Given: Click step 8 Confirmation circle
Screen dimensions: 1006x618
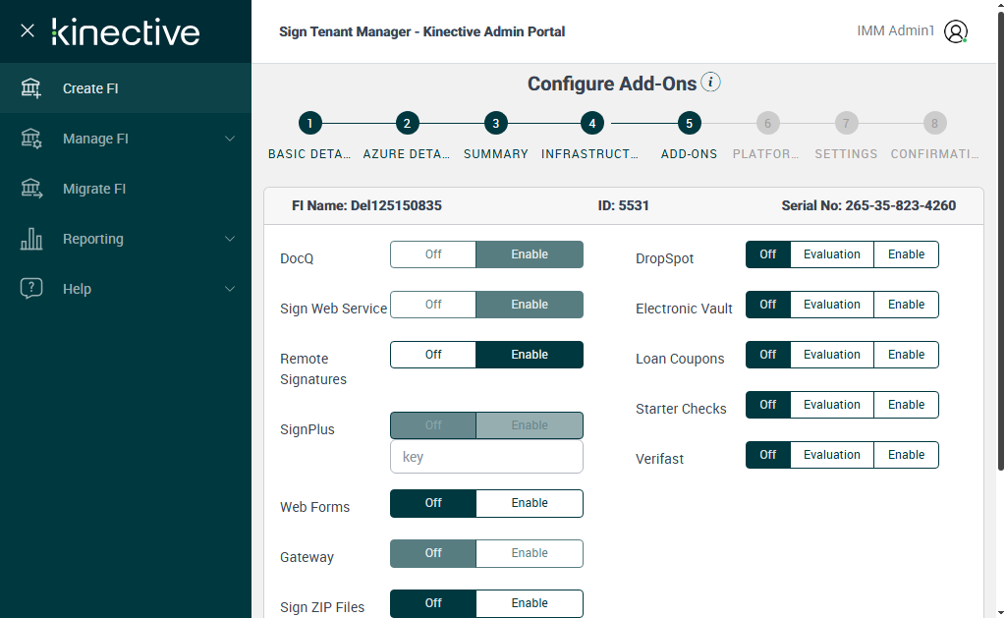Looking at the screenshot, I should 934,123.
